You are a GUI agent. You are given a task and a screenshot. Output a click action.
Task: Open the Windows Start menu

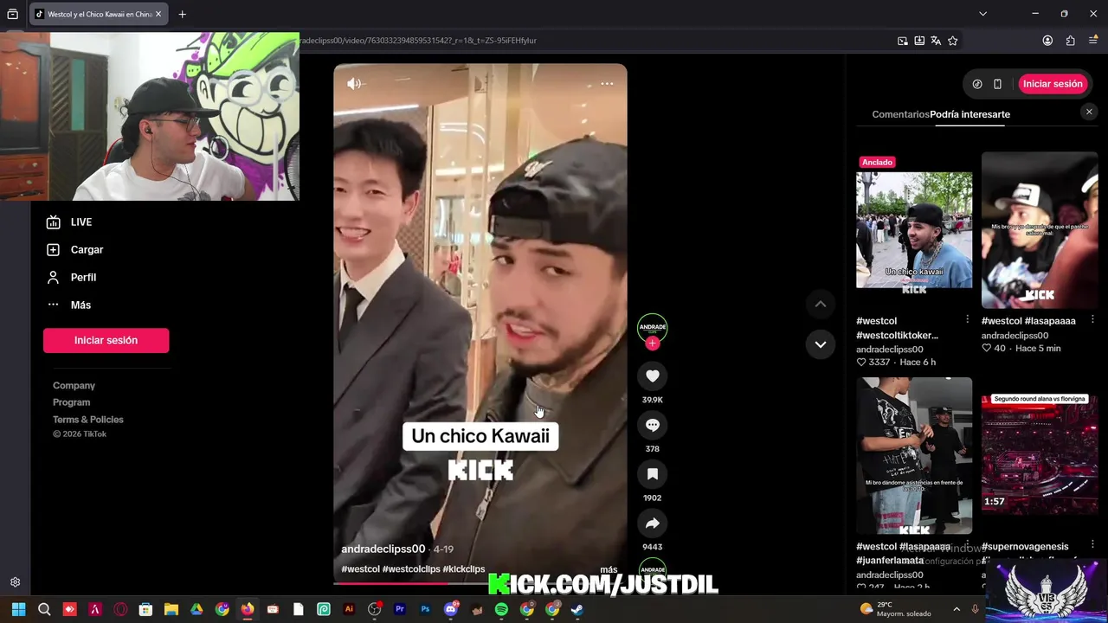[x=18, y=609]
